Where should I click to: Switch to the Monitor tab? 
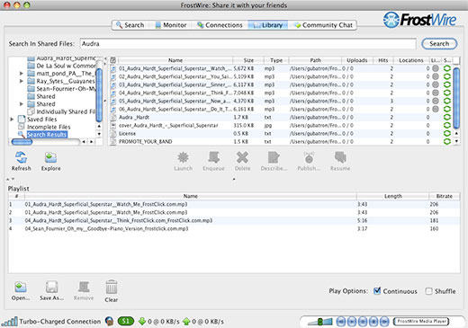point(171,25)
